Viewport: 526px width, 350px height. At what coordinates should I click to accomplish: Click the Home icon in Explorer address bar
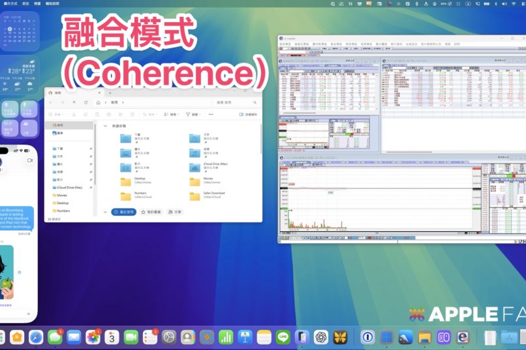pos(99,102)
